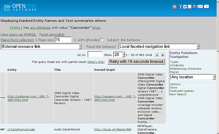Click the any Attribute link
This screenshot has width=219, height=134.
(40, 28)
